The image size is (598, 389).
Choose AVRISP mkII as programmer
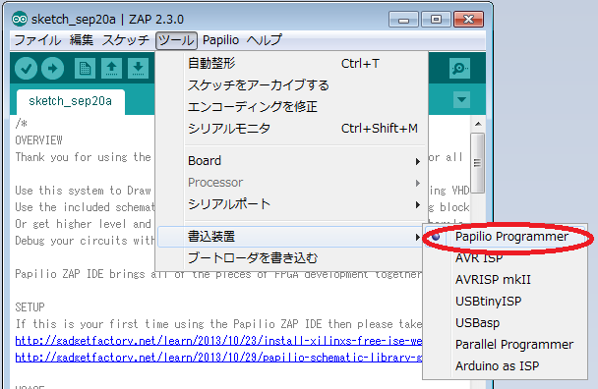click(x=493, y=280)
